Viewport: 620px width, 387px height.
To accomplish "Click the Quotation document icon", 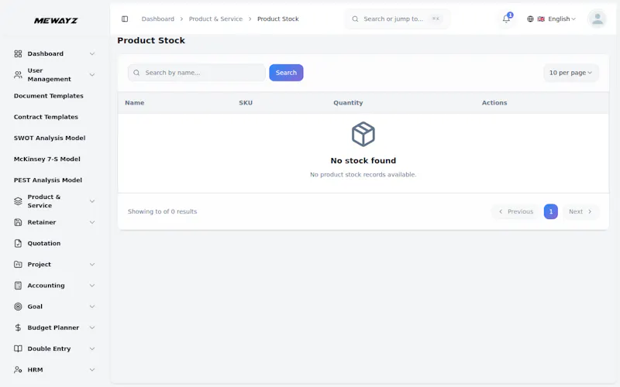I will [x=18, y=243].
